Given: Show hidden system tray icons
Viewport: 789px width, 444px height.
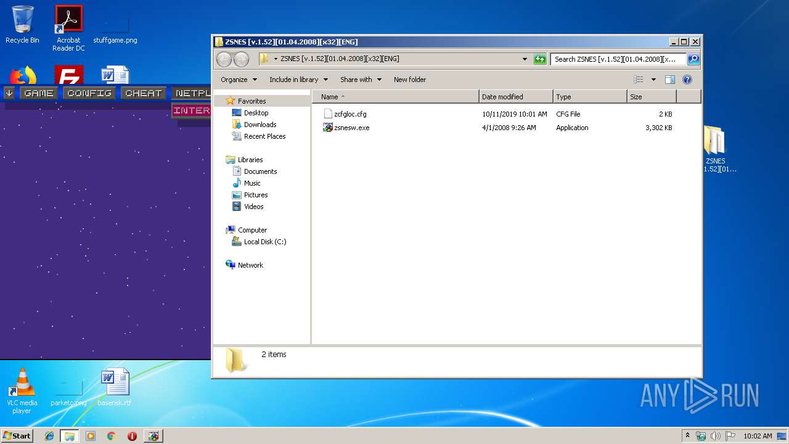Looking at the screenshot, I should (x=687, y=435).
